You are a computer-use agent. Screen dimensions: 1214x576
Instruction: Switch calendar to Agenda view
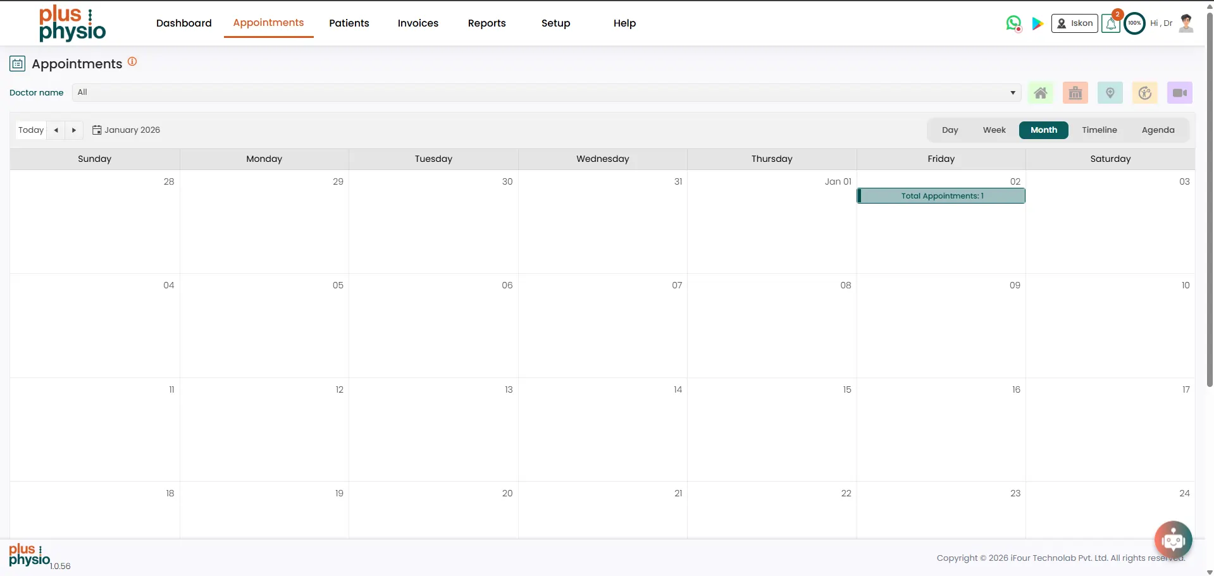pyautogui.click(x=1158, y=130)
